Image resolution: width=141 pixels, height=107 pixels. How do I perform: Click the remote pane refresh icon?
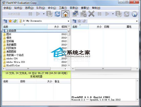[127, 14]
